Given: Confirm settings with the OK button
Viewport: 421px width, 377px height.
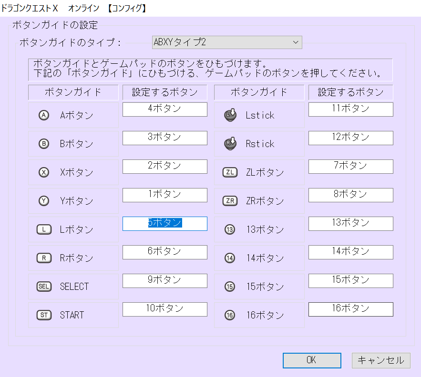Looking at the screenshot, I should click(312, 360).
